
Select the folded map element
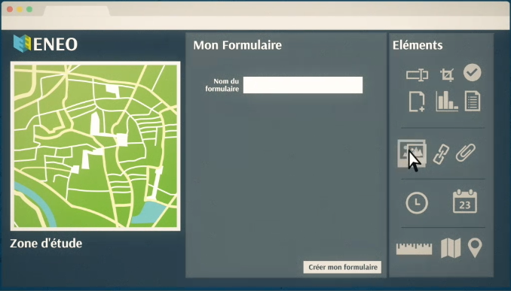click(451, 248)
